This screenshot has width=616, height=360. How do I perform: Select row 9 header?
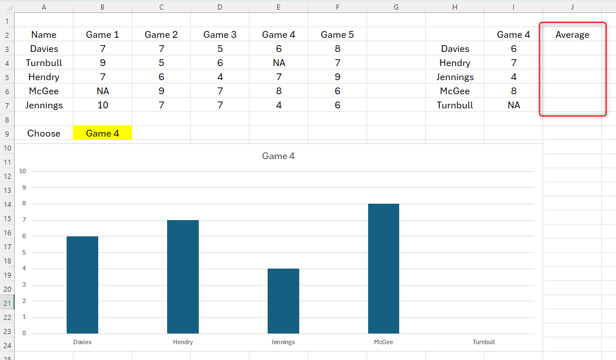pos(7,134)
